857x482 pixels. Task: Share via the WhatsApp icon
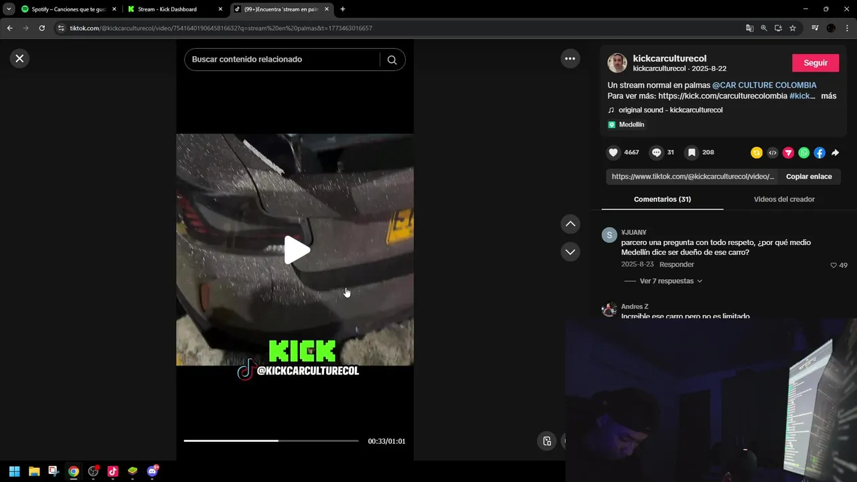(x=804, y=153)
